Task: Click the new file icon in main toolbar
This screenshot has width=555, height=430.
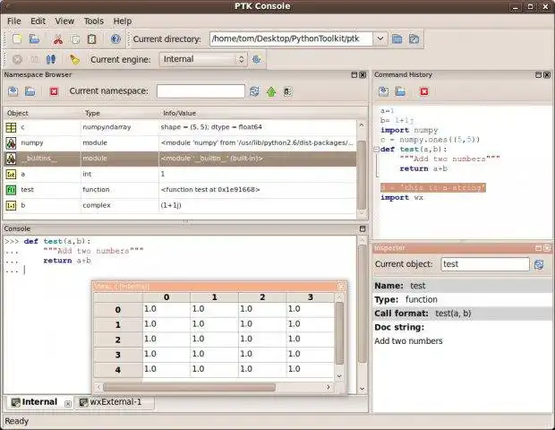Action: 16,39
